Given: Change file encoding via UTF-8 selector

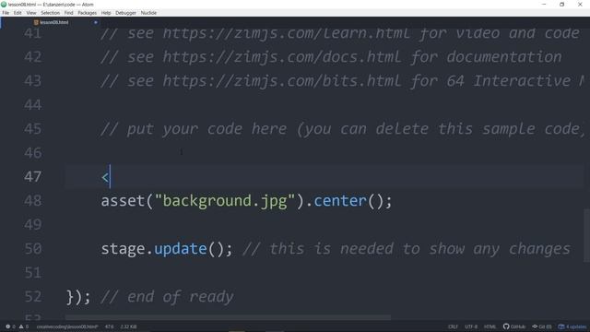Looking at the screenshot, I should click(471, 326).
